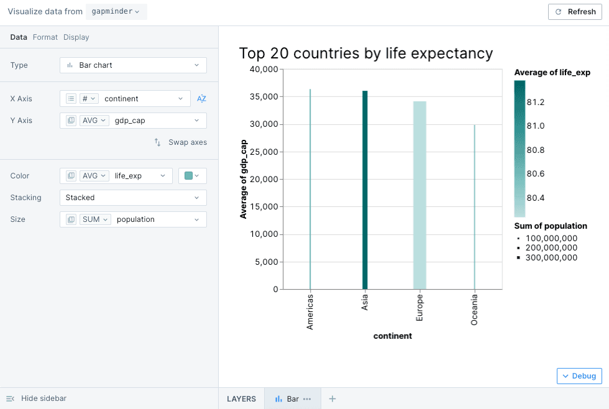Click the Swap axes arrows icon
The width and height of the screenshot is (609, 409).
(x=158, y=142)
